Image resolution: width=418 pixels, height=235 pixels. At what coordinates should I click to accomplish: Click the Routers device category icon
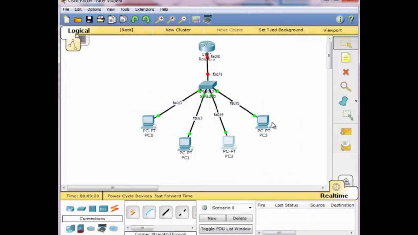click(x=70, y=209)
